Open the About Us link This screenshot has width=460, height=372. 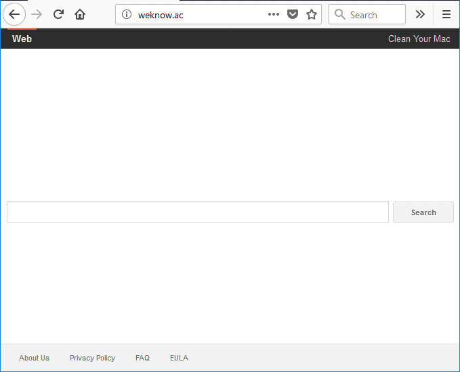34,358
